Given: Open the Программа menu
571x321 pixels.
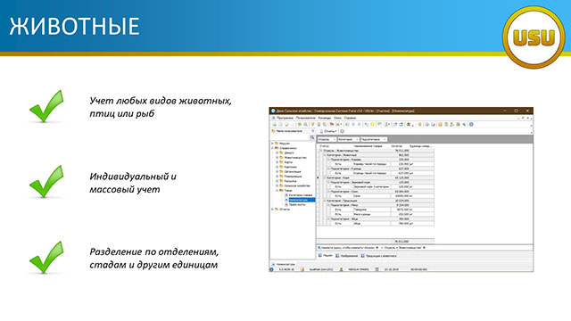Looking at the screenshot, I should [x=285, y=118].
